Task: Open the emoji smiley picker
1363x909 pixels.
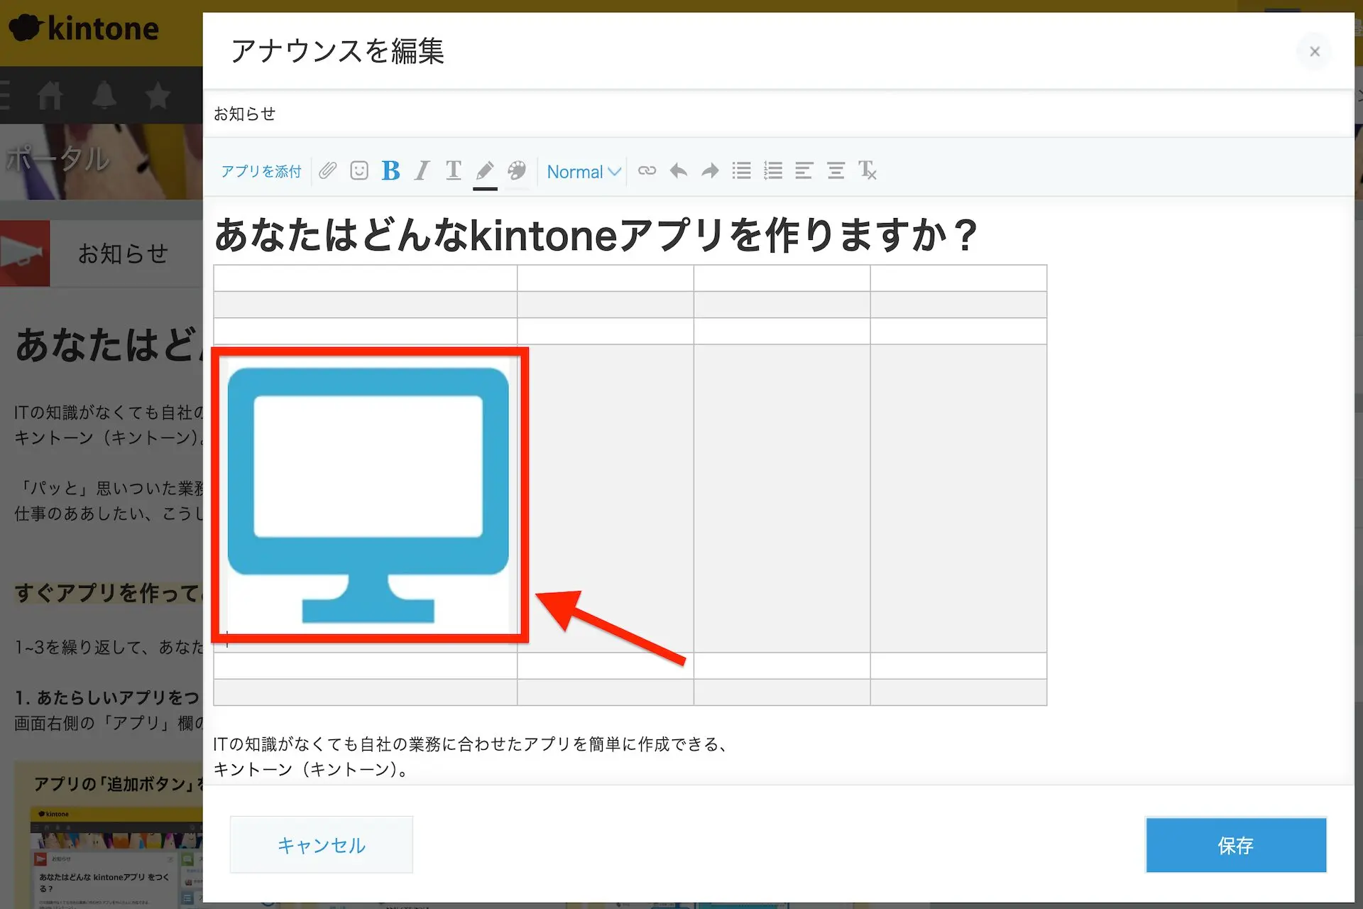Action: point(359,170)
